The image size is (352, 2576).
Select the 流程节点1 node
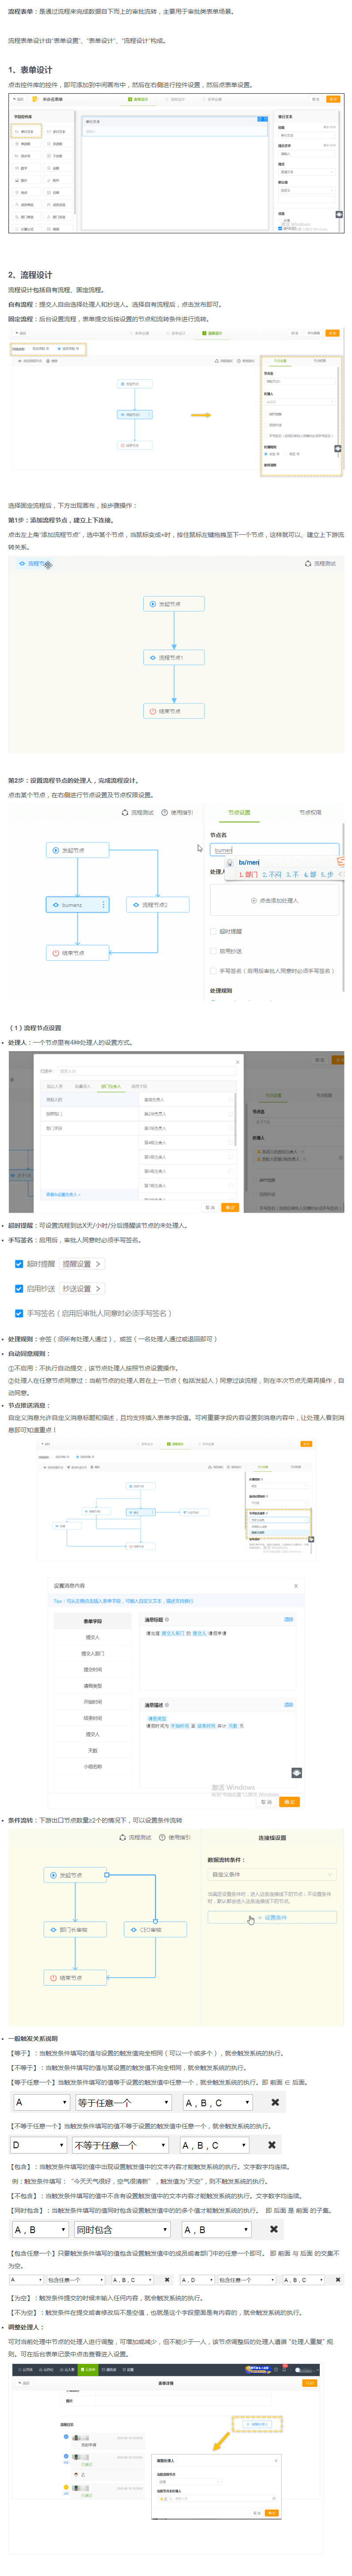click(174, 657)
